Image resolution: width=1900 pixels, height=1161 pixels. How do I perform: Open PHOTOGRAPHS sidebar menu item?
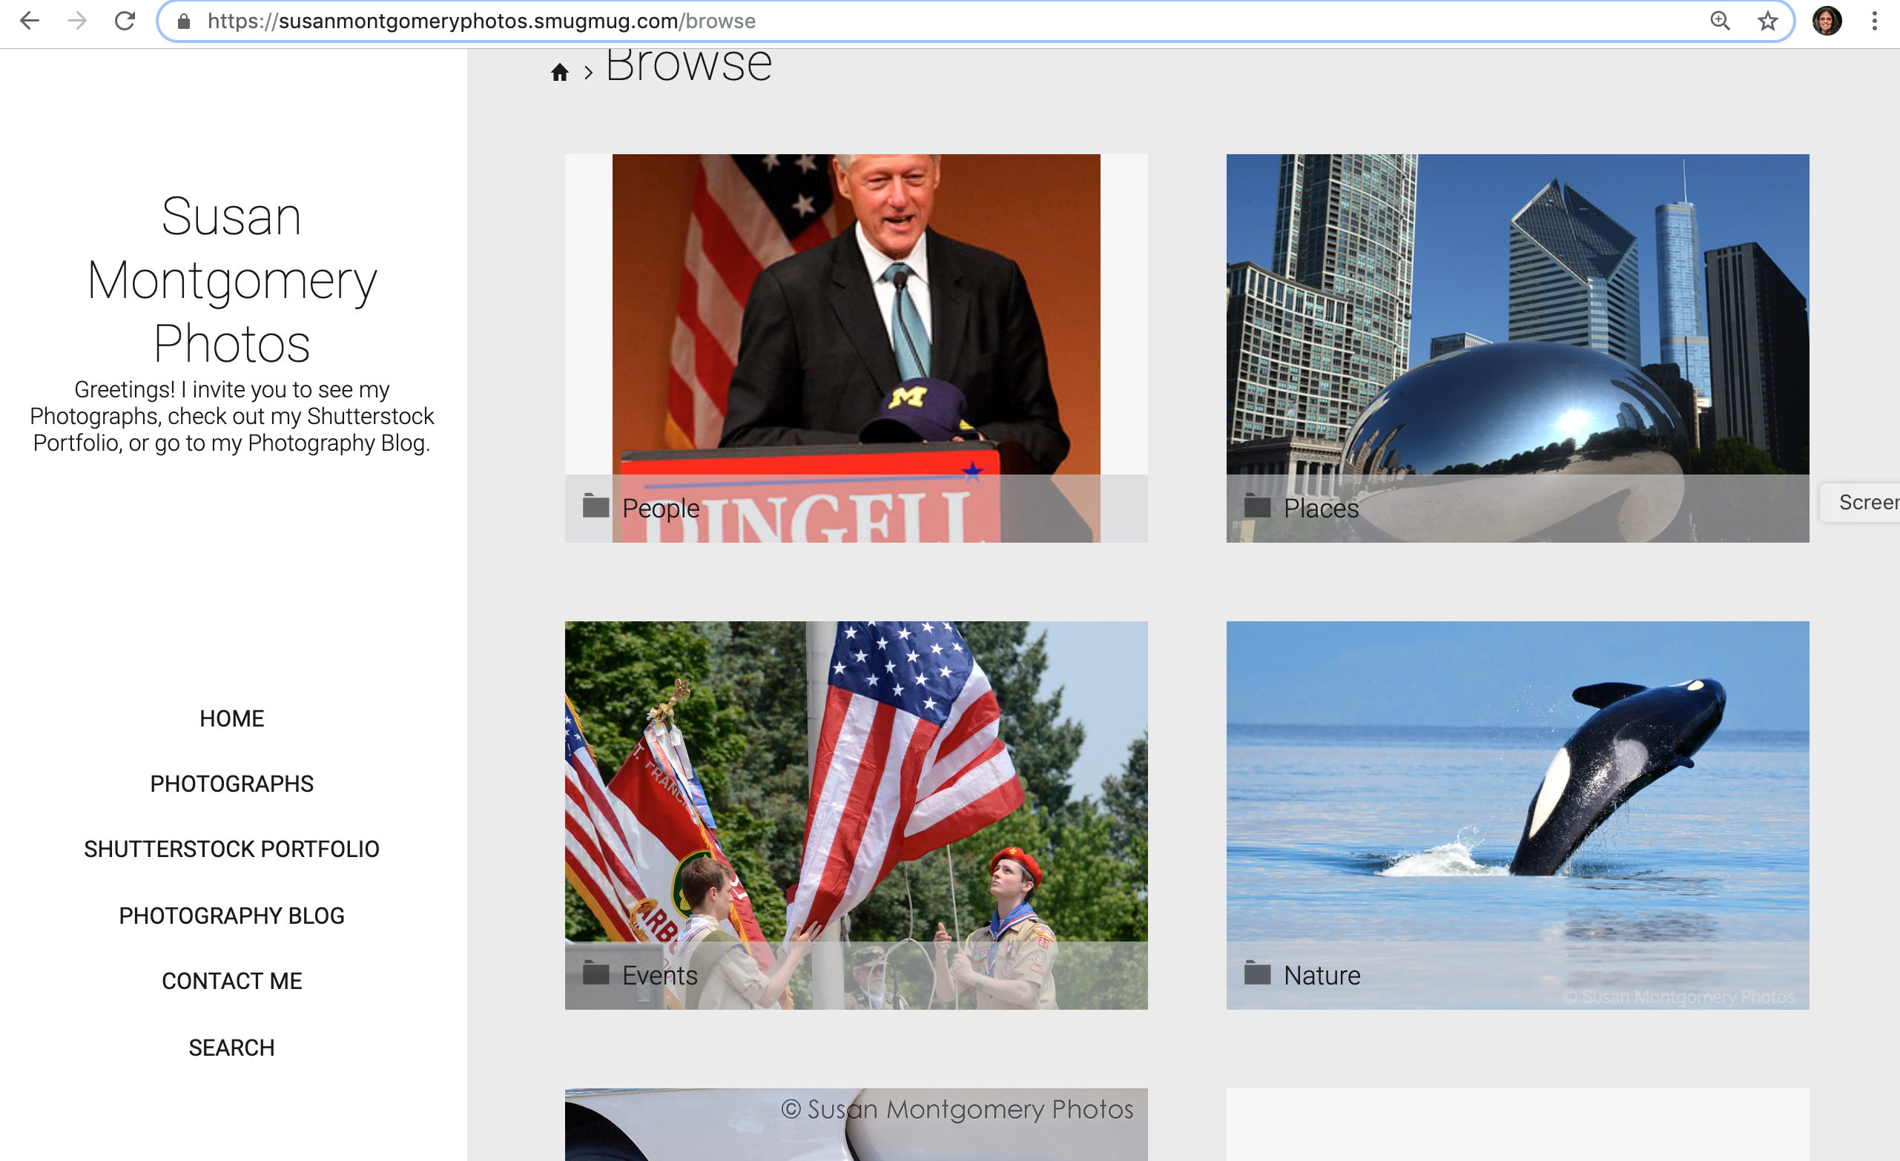pos(231,784)
